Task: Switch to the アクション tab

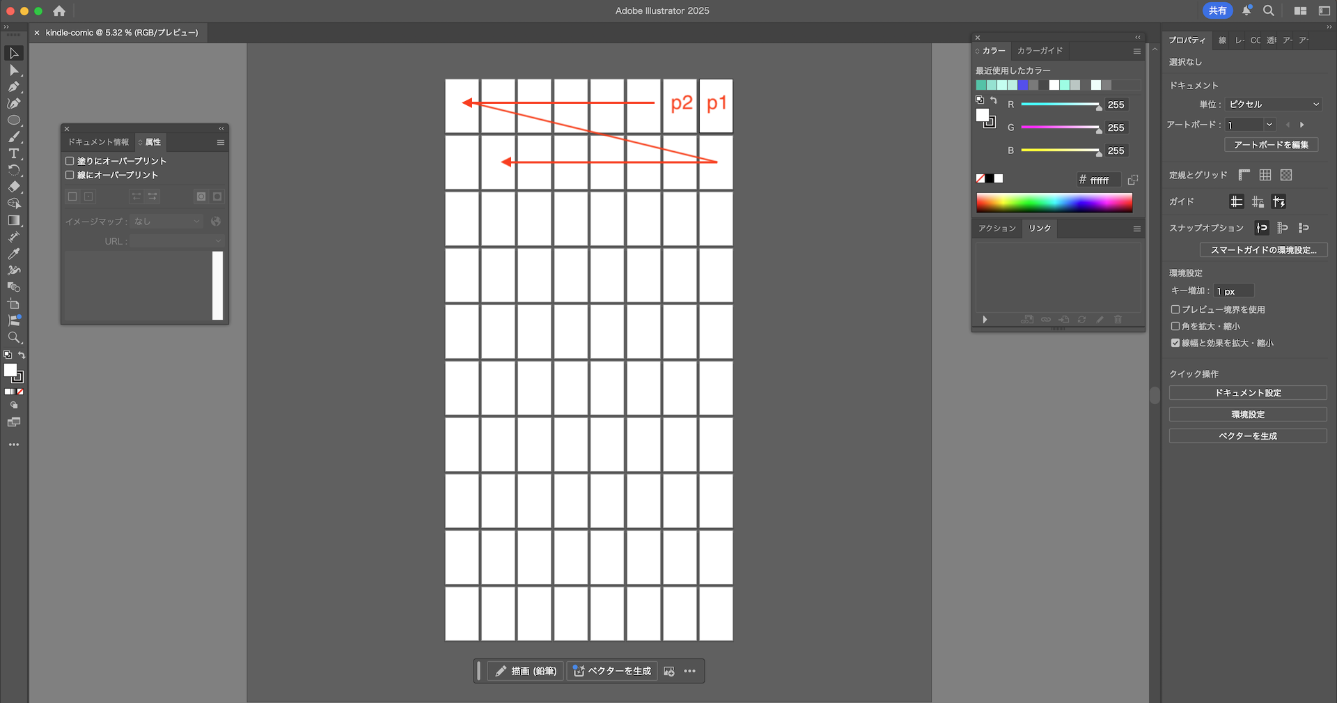Action: pyautogui.click(x=996, y=229)
